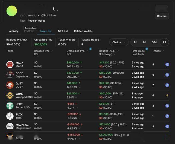Expand the 149.93% ROI chevron

point(79,87)
